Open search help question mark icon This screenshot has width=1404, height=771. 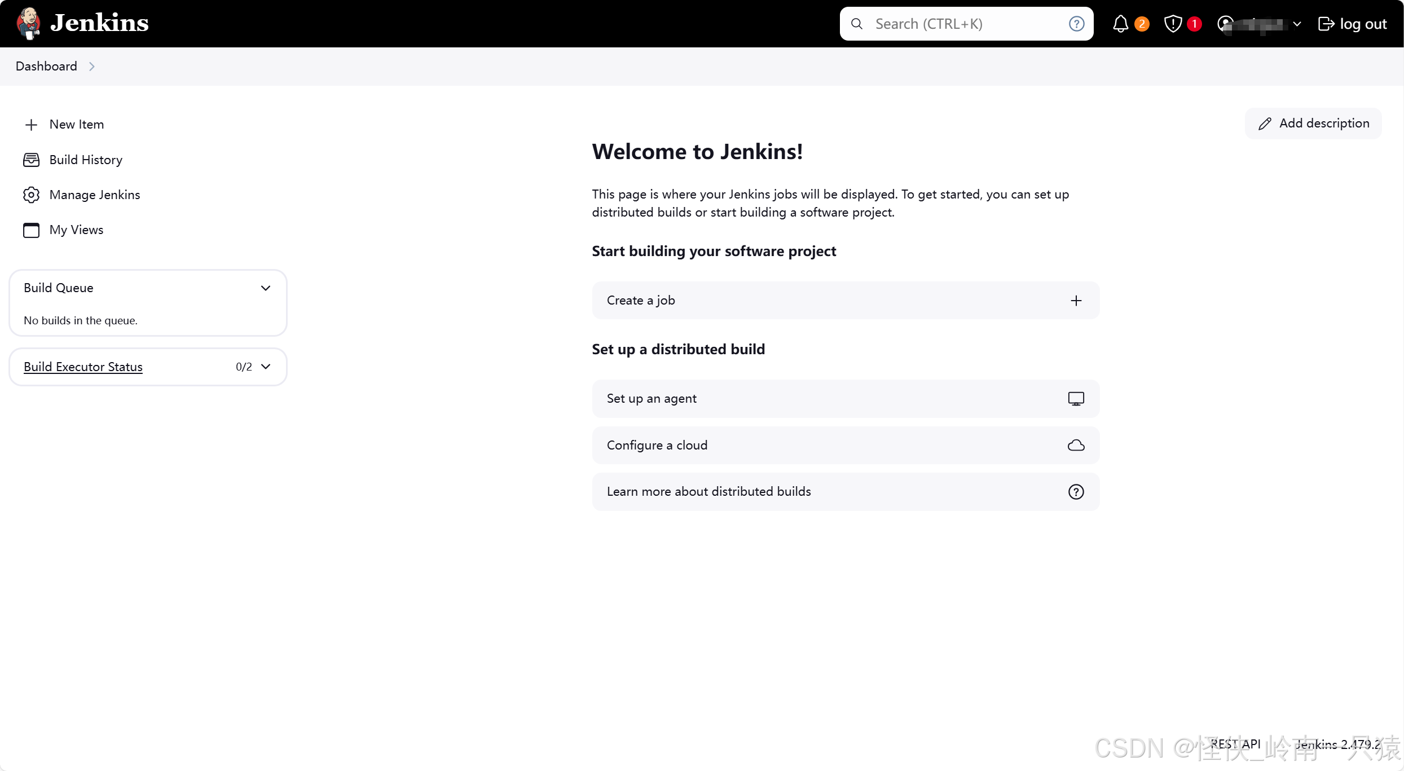coord(1076,24)
